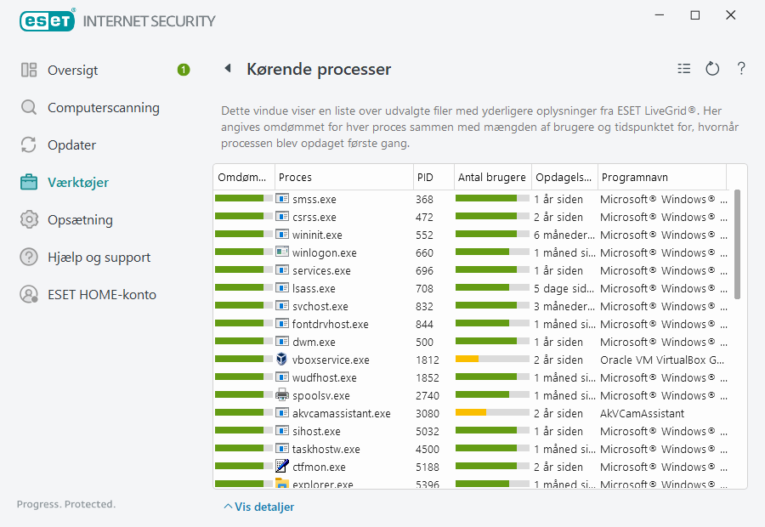
Task: Expand Vis detaljer chevron
Action: click(227, 507)
